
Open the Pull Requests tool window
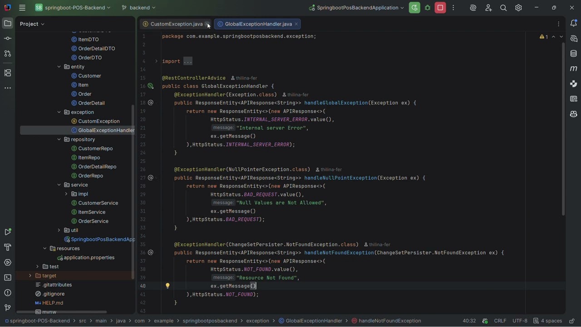[8, 54]
